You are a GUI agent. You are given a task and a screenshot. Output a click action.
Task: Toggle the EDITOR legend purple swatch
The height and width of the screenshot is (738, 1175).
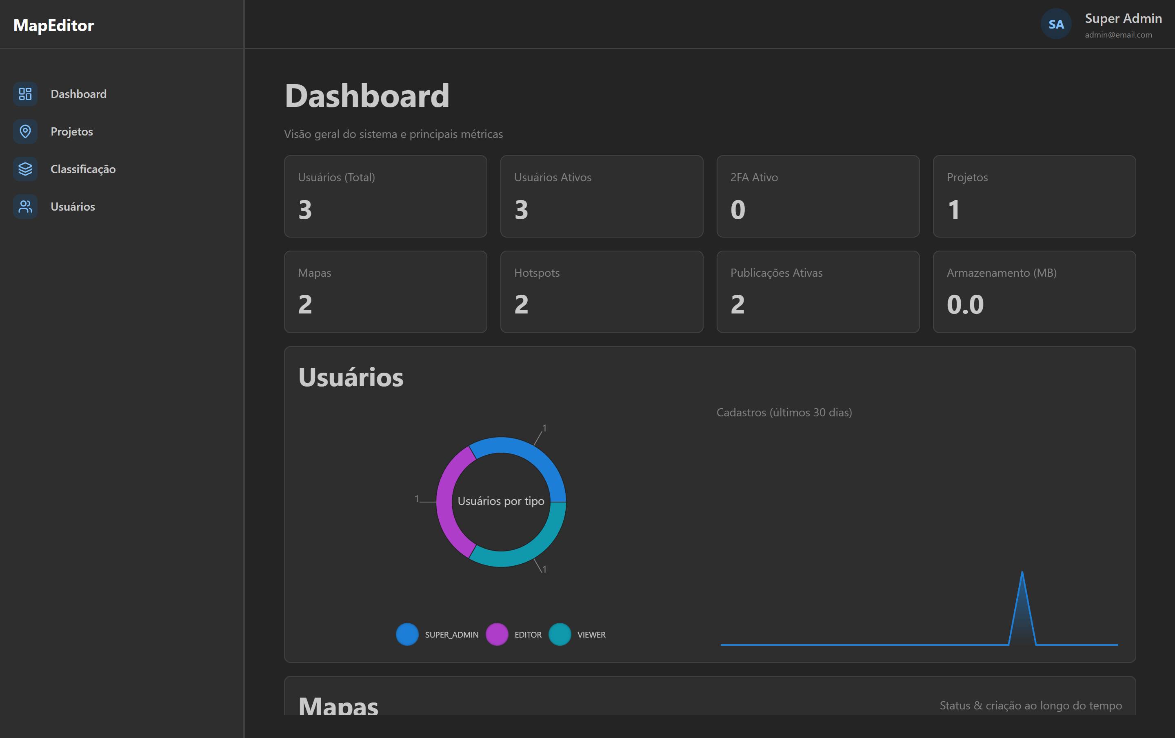pos(497,634)
